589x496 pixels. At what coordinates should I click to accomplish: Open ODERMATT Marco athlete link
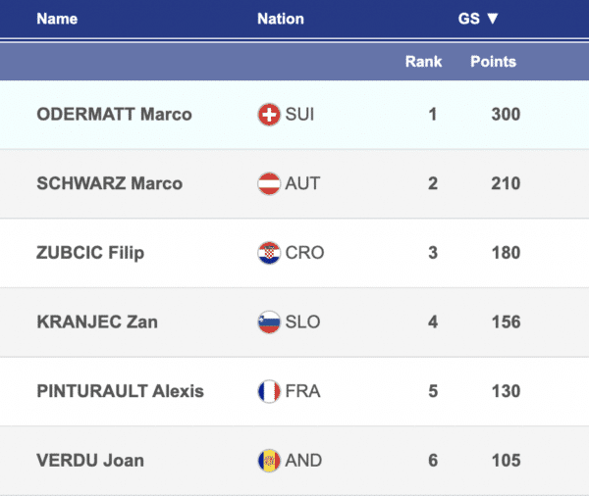point(114,115)
